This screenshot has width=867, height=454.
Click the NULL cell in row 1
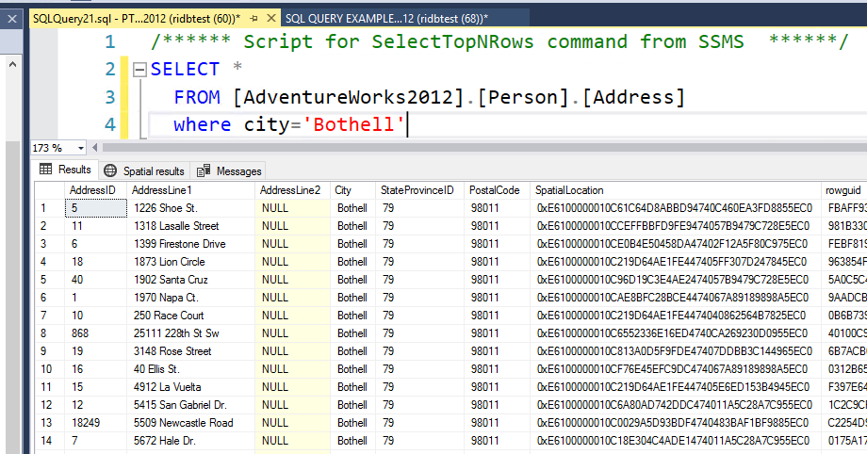[x=292, y=208]
